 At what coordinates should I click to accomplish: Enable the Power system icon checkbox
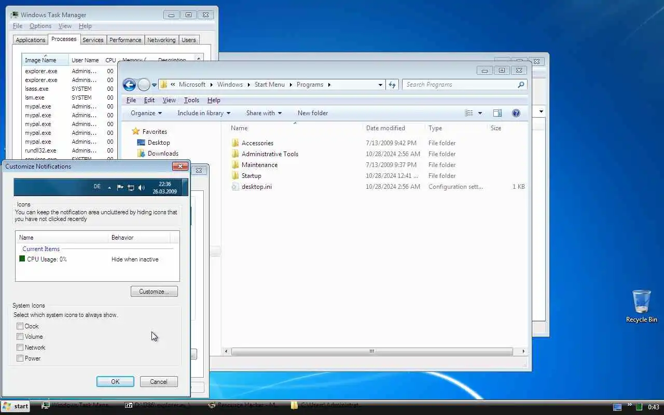pos(20,358)
